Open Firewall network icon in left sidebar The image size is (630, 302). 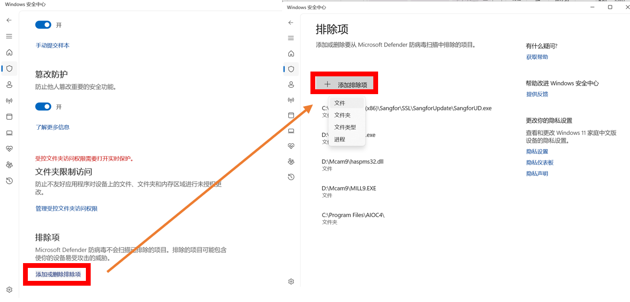(x=9, y=101)
